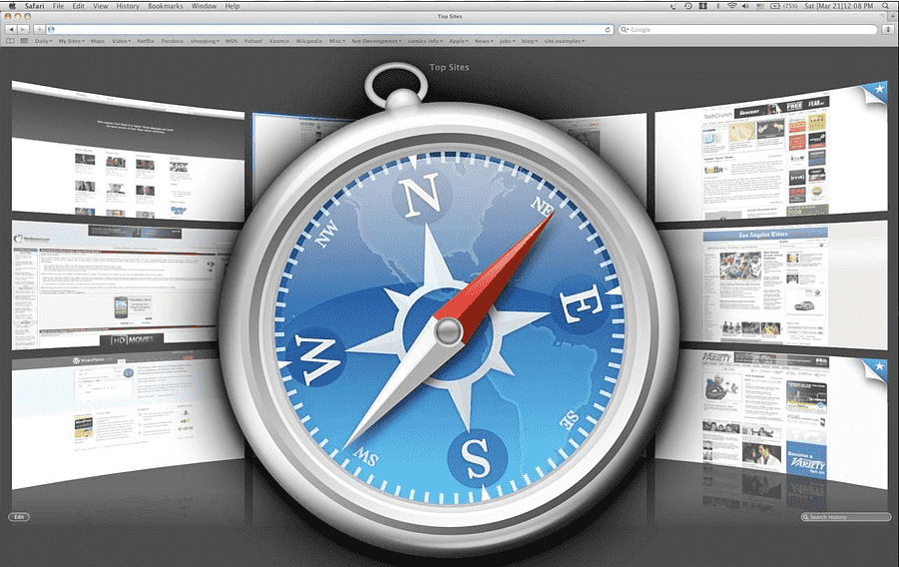Image resolution: width=899 pixels, height=567 pixels.
Task: Click the phone icon in the menu bar
Action: tap(674, 6)
